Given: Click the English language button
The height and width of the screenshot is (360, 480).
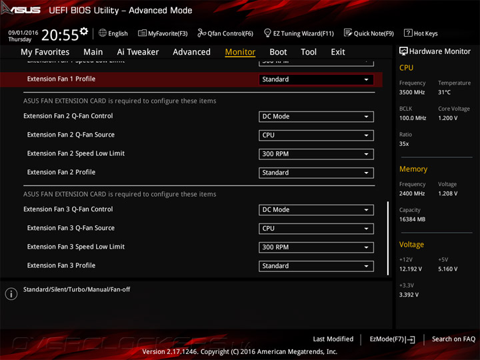Looking at the screenshot, I should [x=113, y=33].
